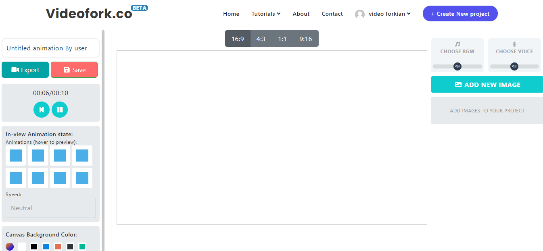Switch canvas to the 9:16 vertical ratio

(306, 39)
